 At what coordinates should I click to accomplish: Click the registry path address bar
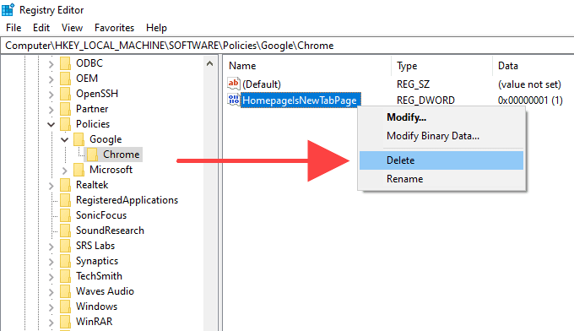287,46
